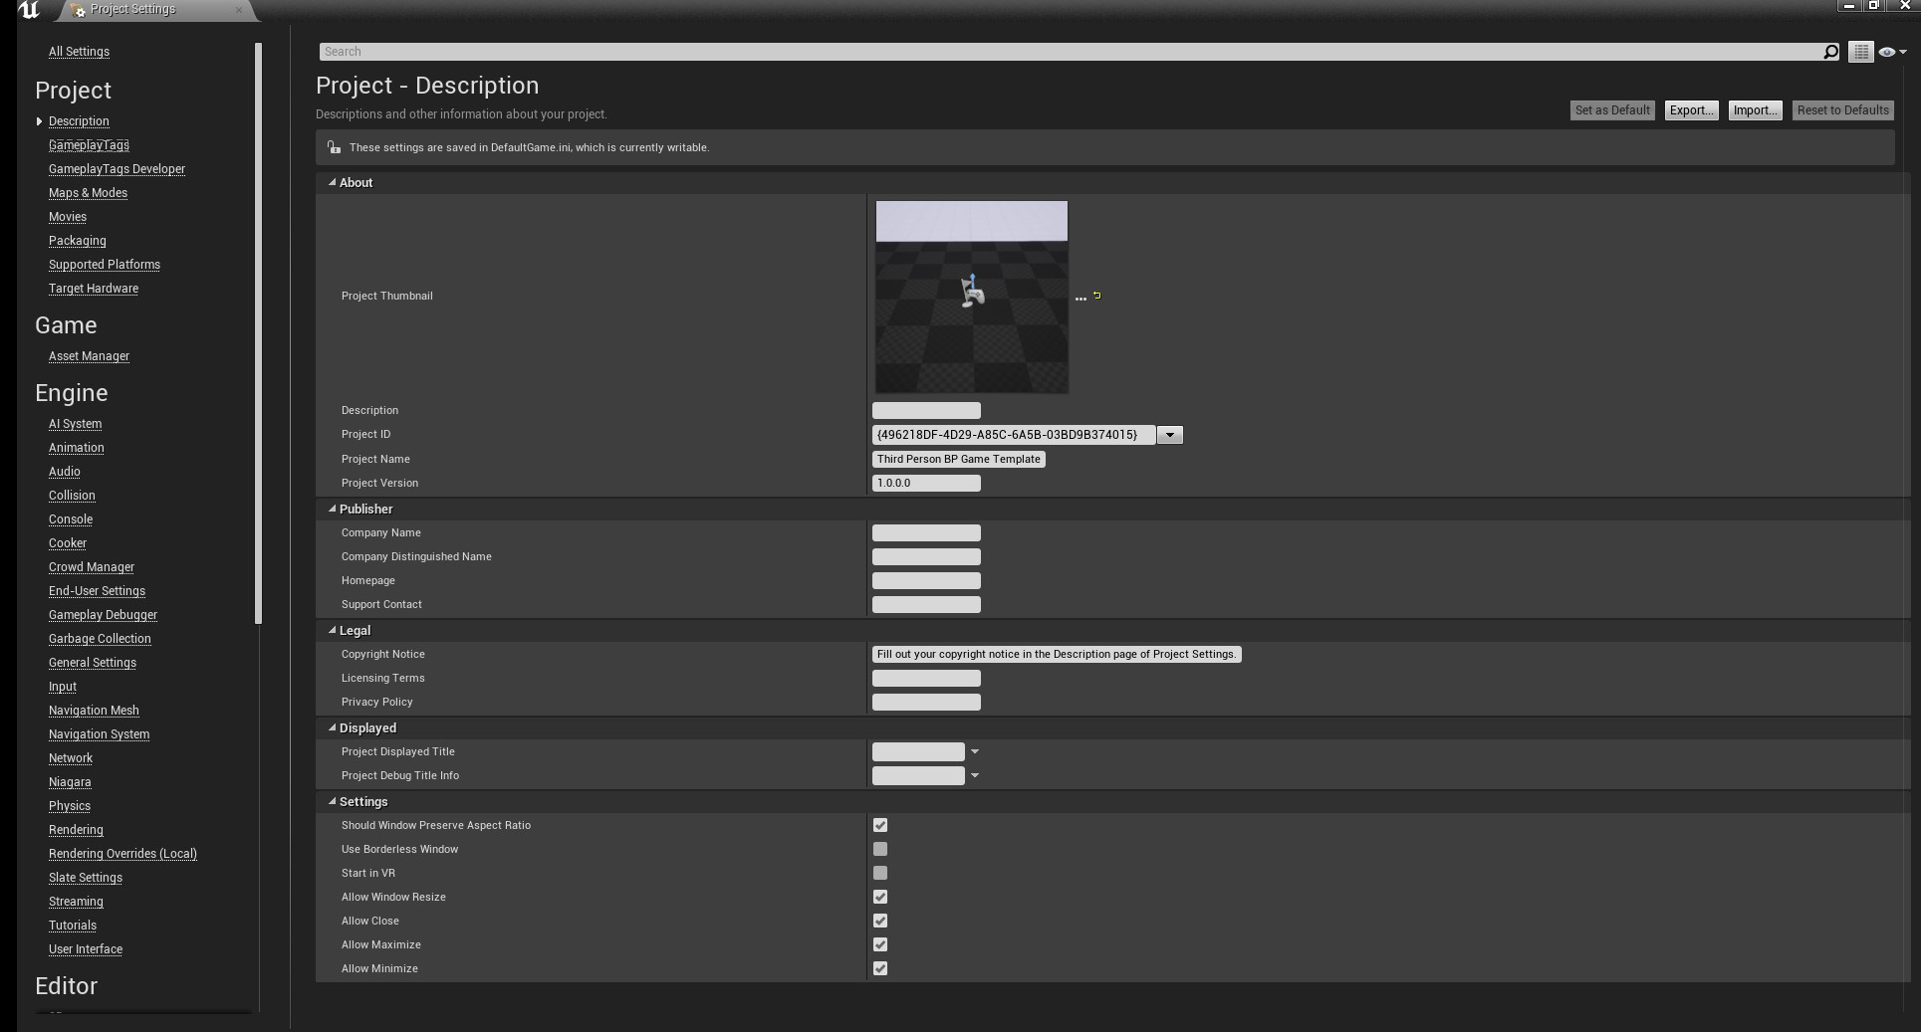Collapse the Settings section

333,801
